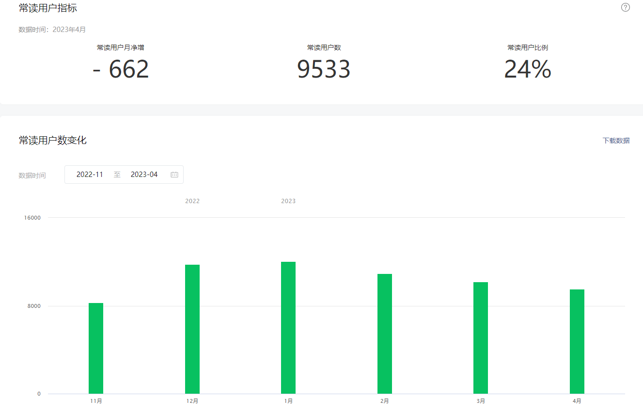Click the 常读用户比例 value 24%
The height and width of the screenshot is (415, 643).
(528, 69)
